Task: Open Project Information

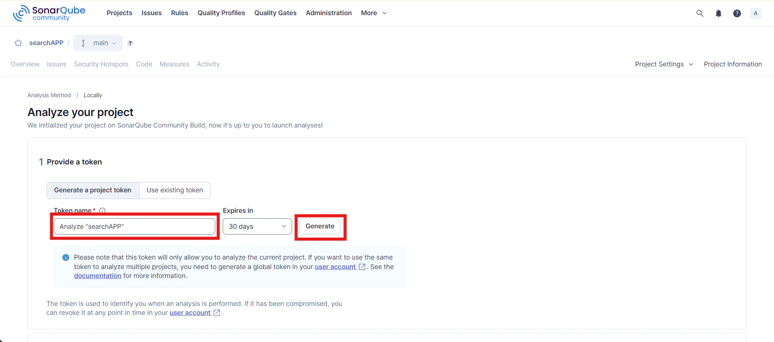Action: click(733, 64)
